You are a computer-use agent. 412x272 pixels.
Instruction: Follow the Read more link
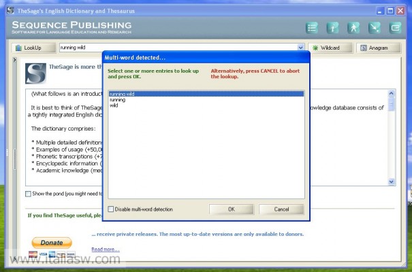coord(106,250)
